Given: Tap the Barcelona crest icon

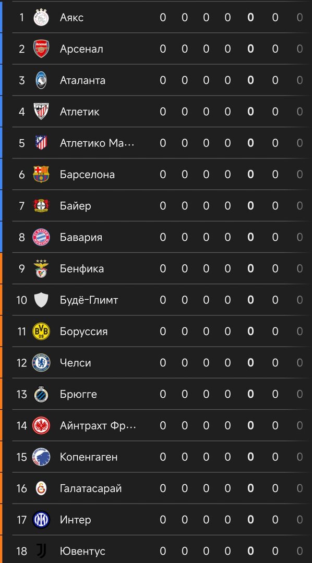Looking at the screenshot, I should pos(41,174).
